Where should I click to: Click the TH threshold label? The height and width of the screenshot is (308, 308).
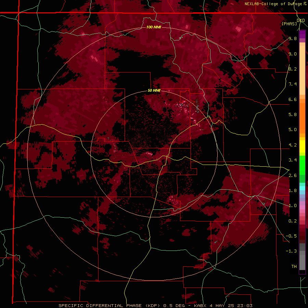pyautogui.click(x=294, y=267)
